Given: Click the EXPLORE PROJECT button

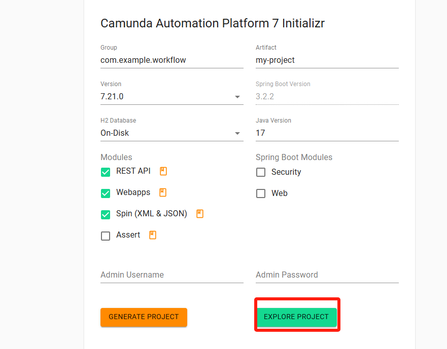Looking at the screenshot, I should 296,317.
